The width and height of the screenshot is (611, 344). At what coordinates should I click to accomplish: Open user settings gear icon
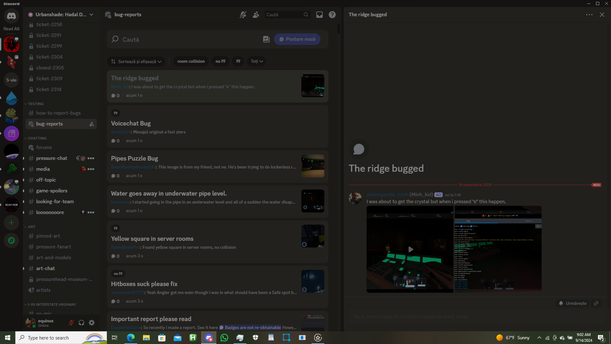click(x=92, y=323)
